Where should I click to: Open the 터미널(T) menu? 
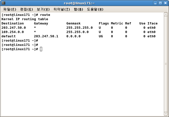click(x=62, y=9)
